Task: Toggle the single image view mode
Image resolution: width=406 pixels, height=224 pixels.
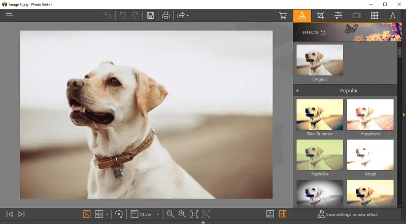Action: pos(87,214)
